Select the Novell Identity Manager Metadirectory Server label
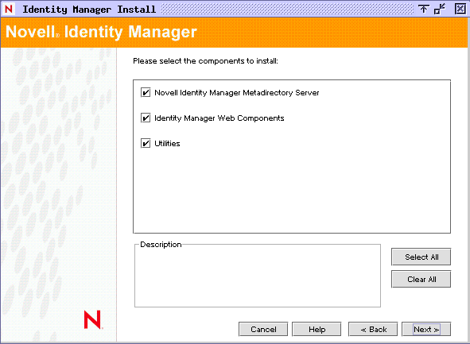470x344 pixels. point(237,93)
